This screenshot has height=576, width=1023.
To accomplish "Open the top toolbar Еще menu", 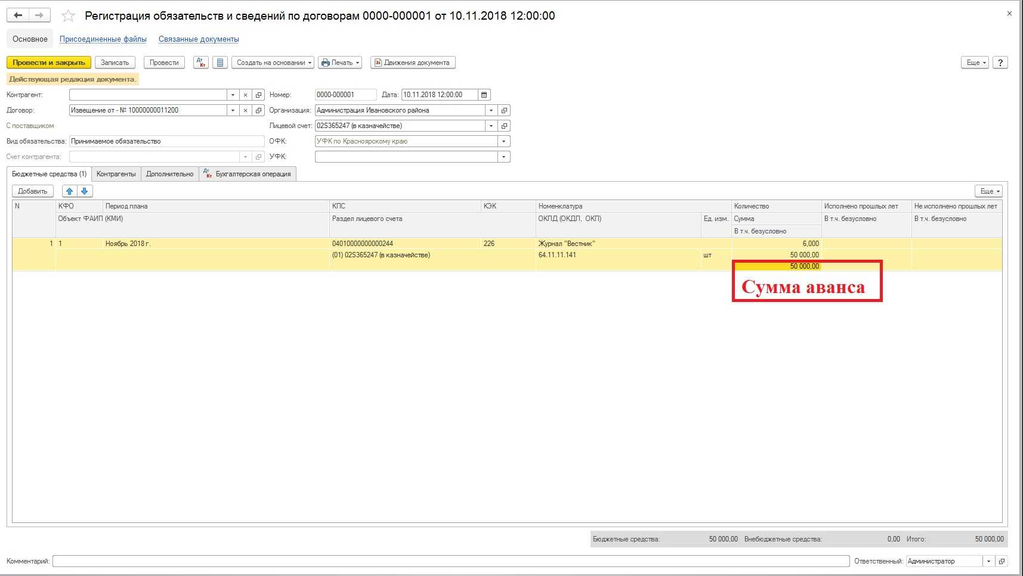I will (975, 63).
